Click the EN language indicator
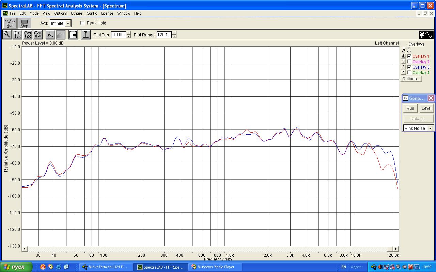The width and height of the screenshot is (436, 272). [344, 267]
